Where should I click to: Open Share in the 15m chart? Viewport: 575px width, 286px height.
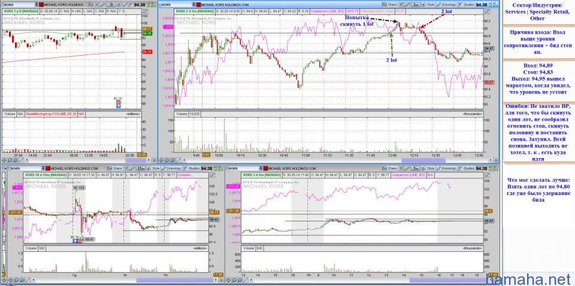(x=115, y=168)
